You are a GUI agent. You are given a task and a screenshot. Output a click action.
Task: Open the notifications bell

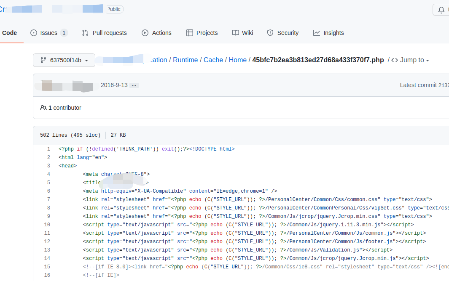441,10
